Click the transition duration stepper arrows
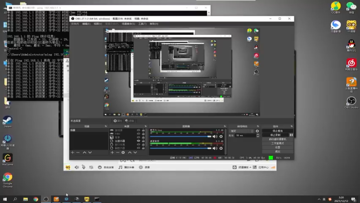Screen dimensions: 360x203 pos(257,136)
